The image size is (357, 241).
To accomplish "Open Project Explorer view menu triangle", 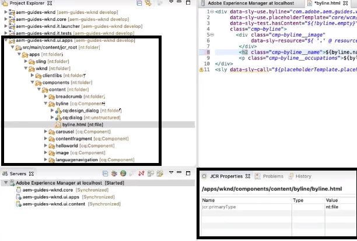I will (171, 2).
